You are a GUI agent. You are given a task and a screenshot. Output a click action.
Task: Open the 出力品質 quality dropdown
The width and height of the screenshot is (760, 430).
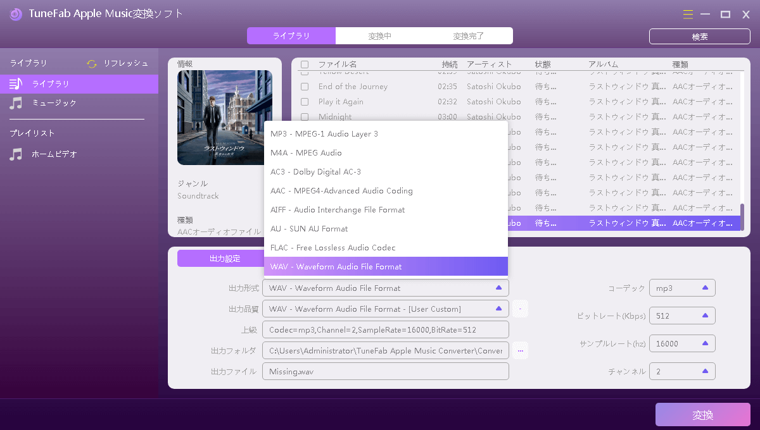coord(386,309)
